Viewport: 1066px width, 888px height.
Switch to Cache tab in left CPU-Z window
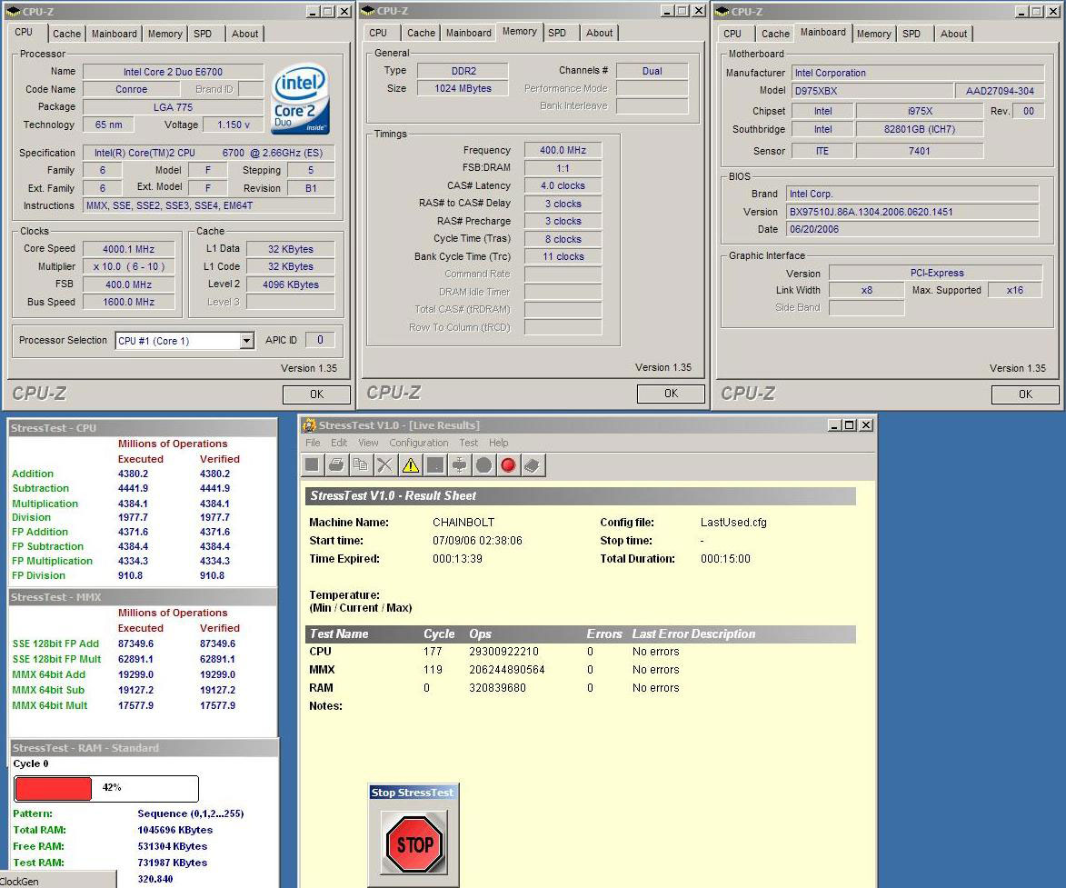coord(66,34)
